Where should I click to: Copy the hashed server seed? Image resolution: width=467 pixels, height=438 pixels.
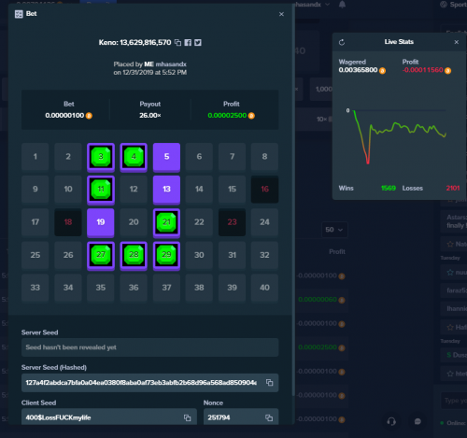tap(269, 383)
